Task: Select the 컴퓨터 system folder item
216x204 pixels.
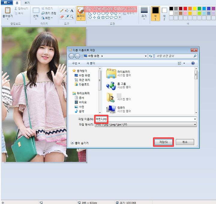Action: click(118, 109)
